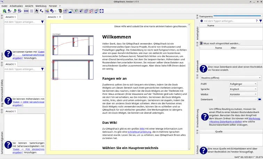This screenshot has height=159, width=263.
Task: Open the Fenster menu
Action: tap(53, 6)
